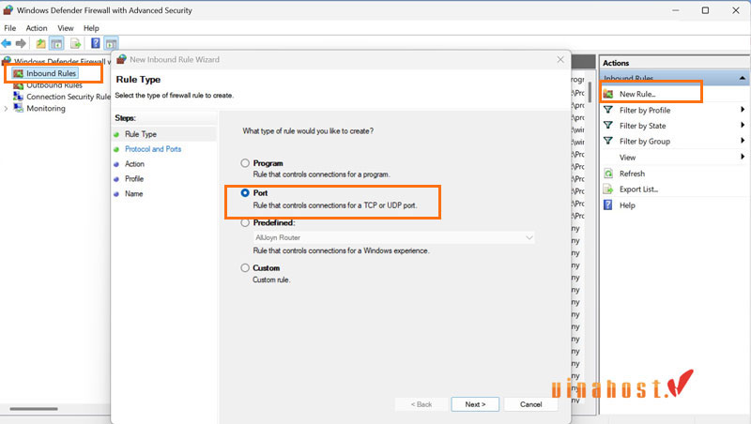Viewport: 751px width, 424px height.
Task: Click the Connection Security Rules icon
Action: tap(18, 97)
